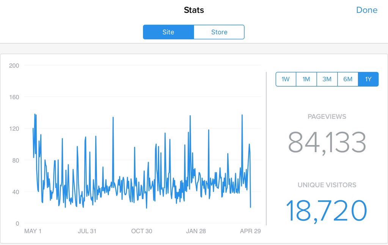The height and width of the screenshot is (245, 388).
Task: Click the OCT 30 axis label
Action: (141, 231)
